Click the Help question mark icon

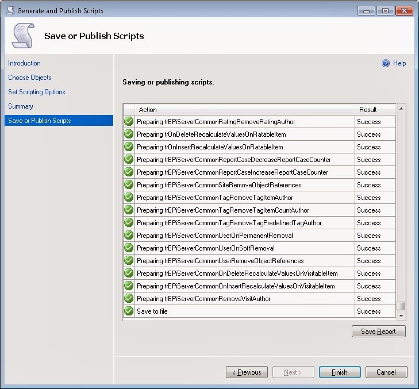[x=386, y=64]
